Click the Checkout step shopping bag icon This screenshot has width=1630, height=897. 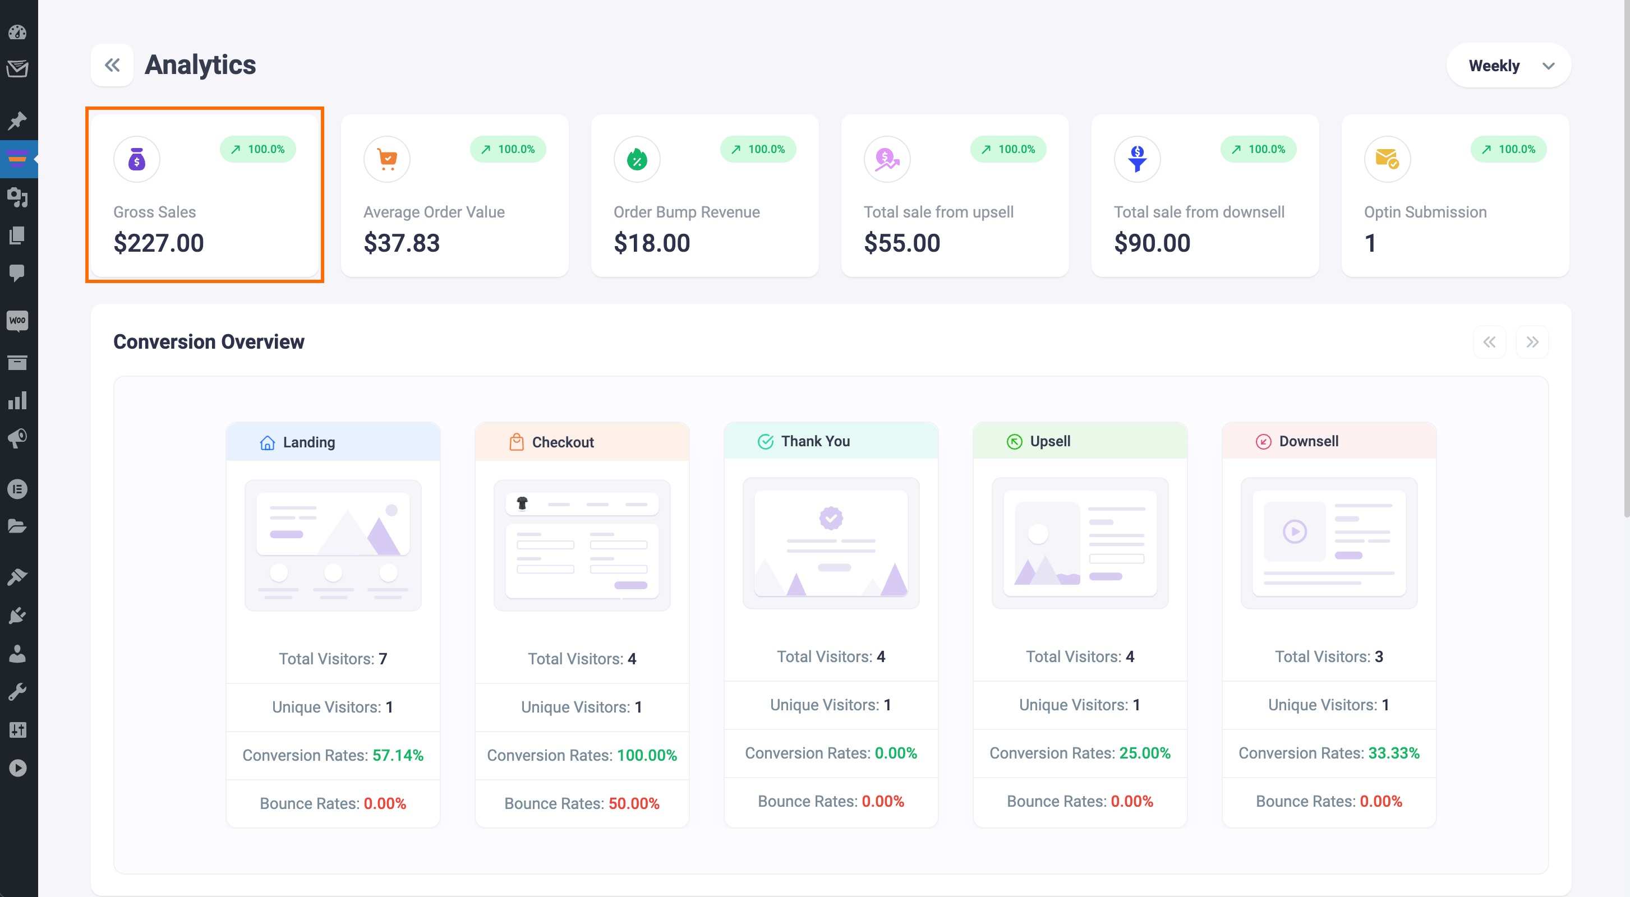point(517,442)
